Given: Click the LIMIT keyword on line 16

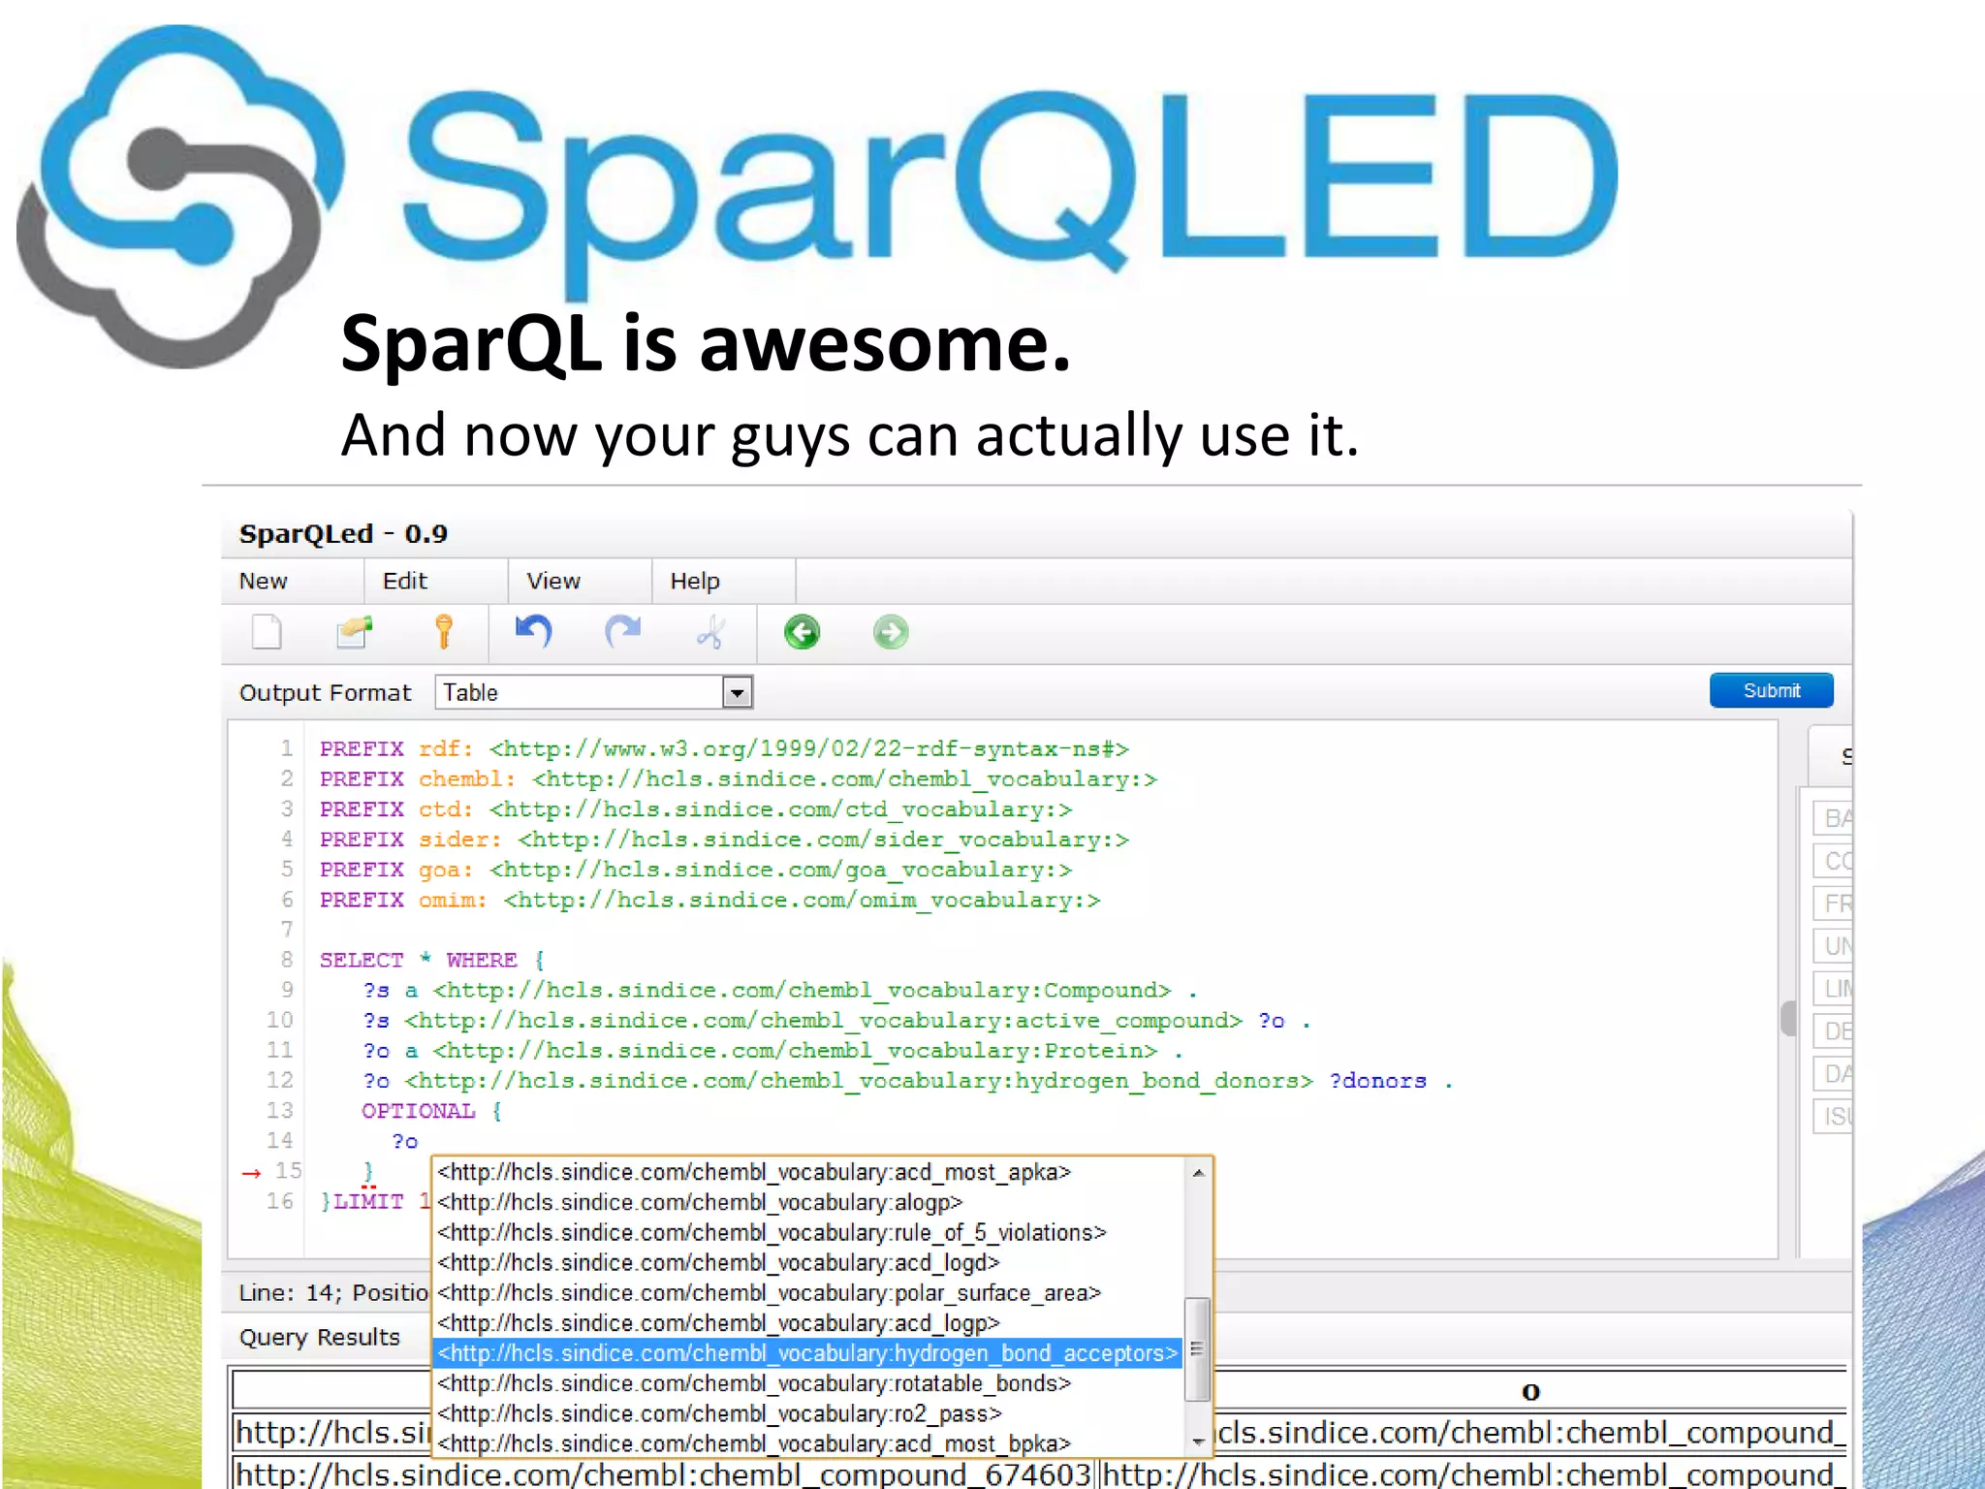Looking at the screenshot, I should 368,1201.
